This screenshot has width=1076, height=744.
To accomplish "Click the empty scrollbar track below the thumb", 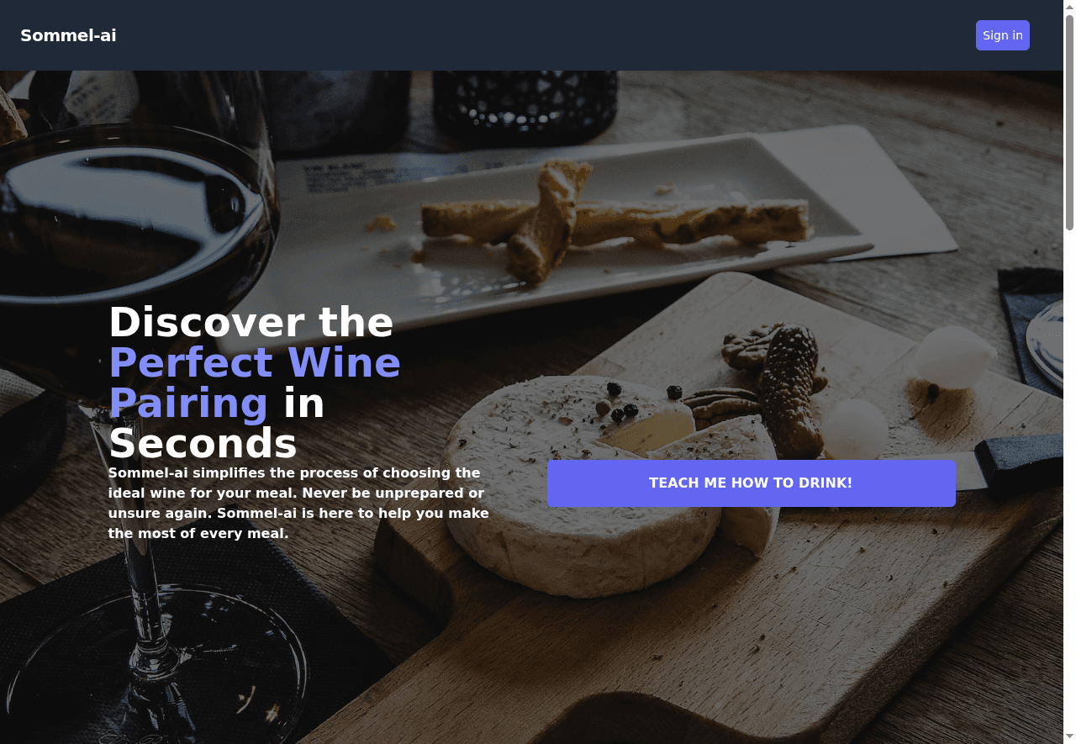I will point(1069,479).
